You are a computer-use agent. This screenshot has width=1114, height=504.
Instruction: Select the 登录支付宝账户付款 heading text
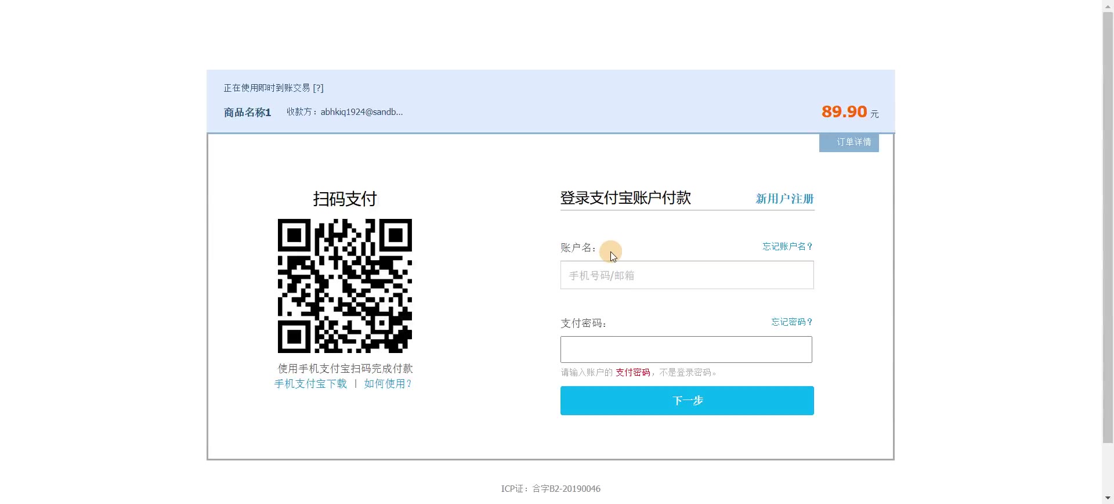(625, 198)
